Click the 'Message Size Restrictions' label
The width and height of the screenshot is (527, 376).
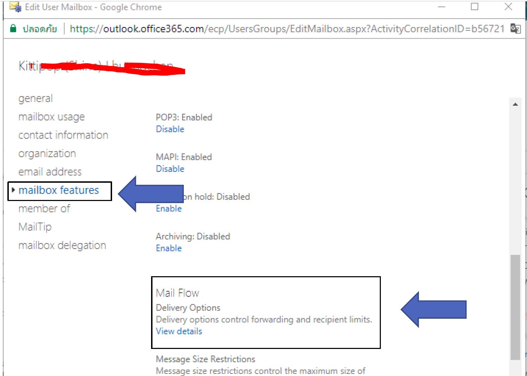[x=206, y=359]
